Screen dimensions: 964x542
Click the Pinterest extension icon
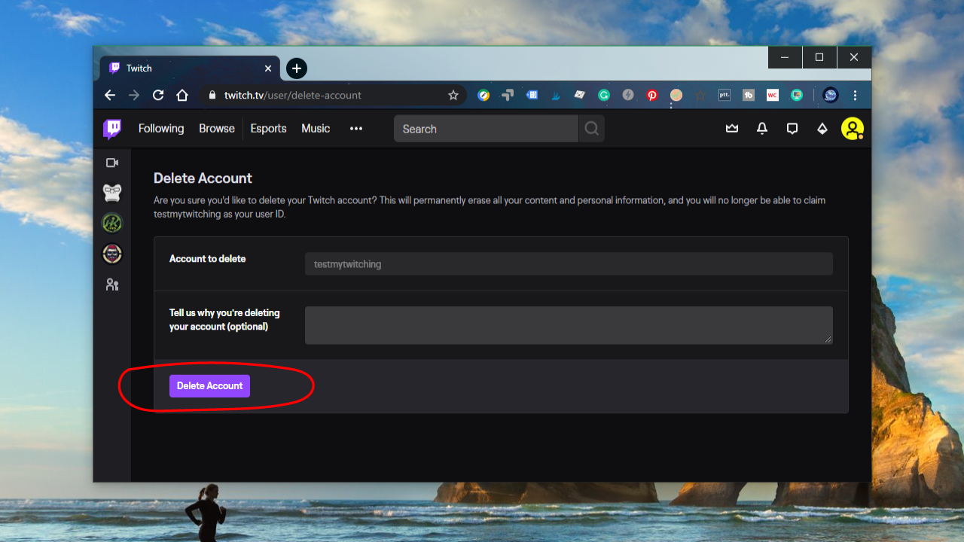[x=652, y=96]
